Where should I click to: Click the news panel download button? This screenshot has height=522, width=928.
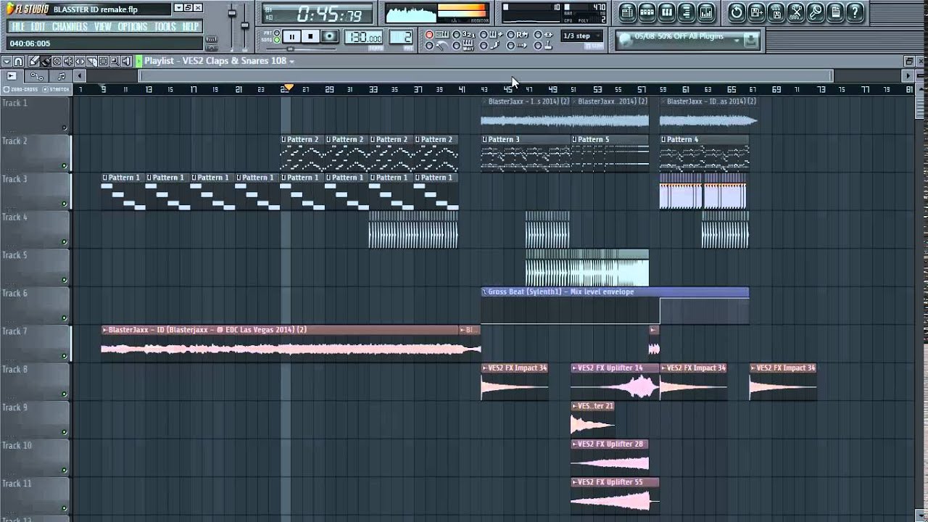pos(751,41)
